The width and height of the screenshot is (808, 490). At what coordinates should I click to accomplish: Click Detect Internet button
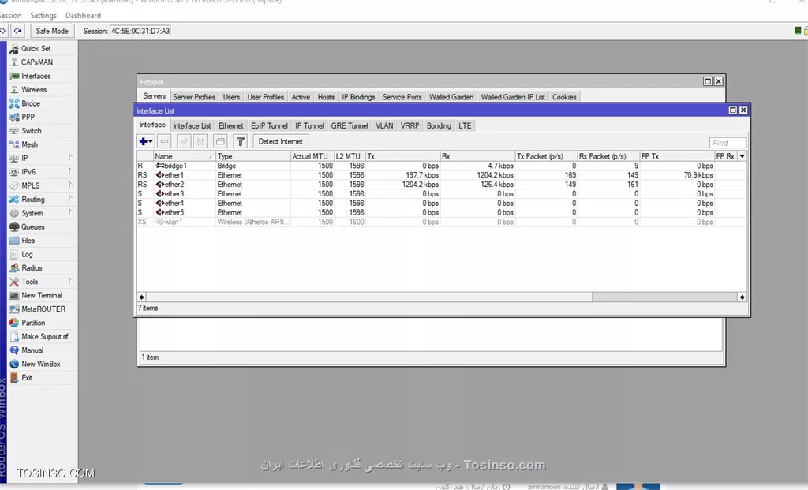click(x=280, y=141)
